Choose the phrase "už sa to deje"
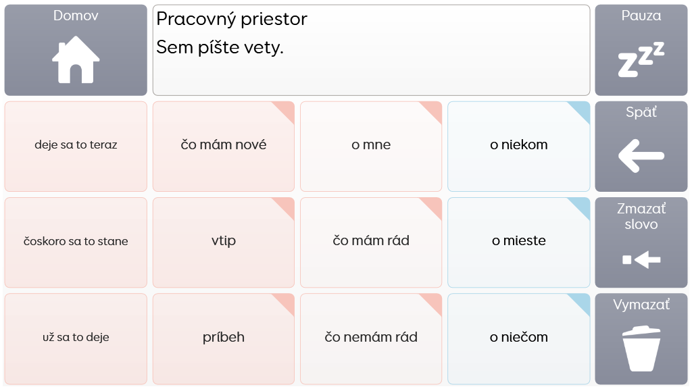Screen dimensions: 692x389 (76, 338)
